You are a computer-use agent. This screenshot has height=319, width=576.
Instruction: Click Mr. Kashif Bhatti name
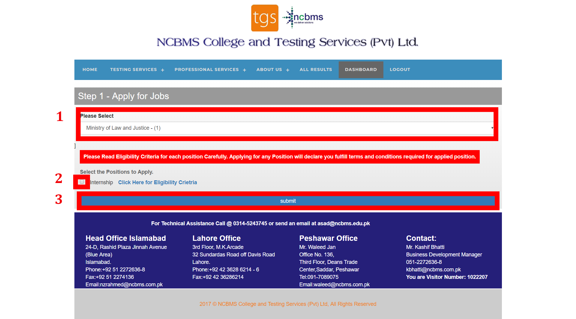425,247
